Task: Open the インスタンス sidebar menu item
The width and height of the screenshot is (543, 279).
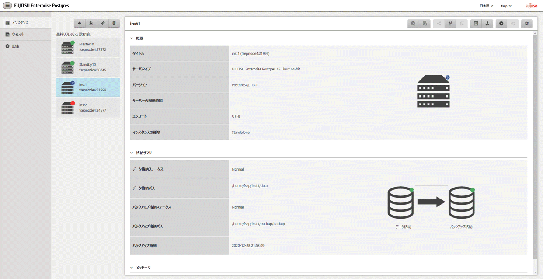Action: 26,22
